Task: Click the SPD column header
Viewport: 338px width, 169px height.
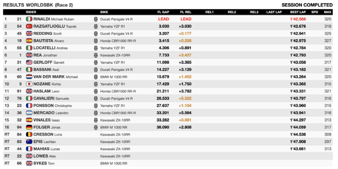Action: click(315, 12)
